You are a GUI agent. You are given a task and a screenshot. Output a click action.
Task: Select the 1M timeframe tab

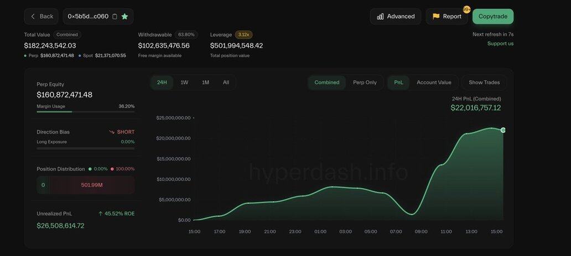pyautogui.click(x=205, y=82)
